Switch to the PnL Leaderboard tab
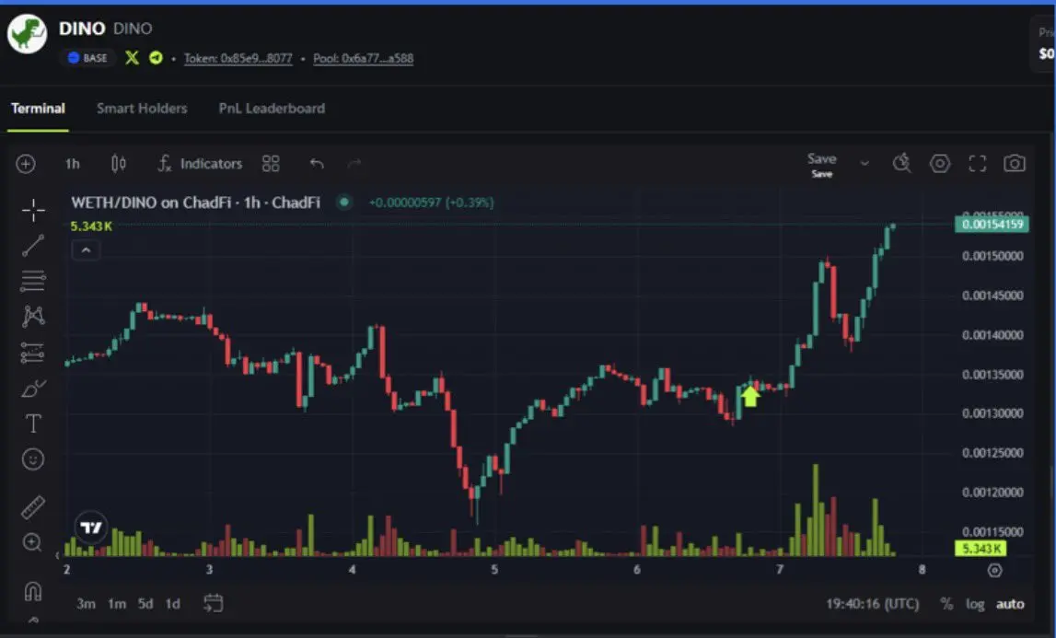Viewport: 1056px width, 638px height. click(x=272, y=108)
